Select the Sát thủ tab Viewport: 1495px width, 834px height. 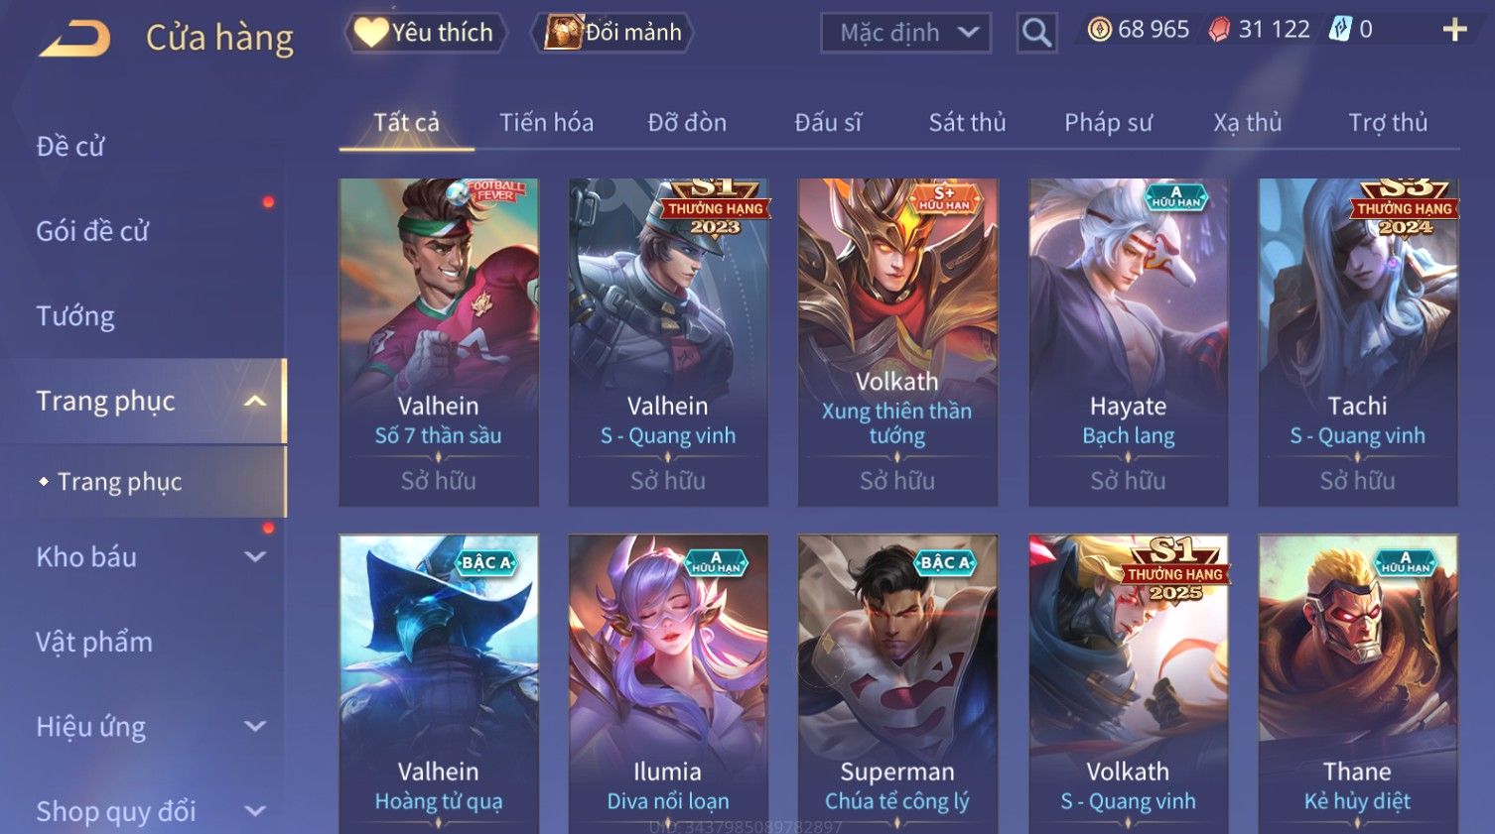(x=967, y=123)
